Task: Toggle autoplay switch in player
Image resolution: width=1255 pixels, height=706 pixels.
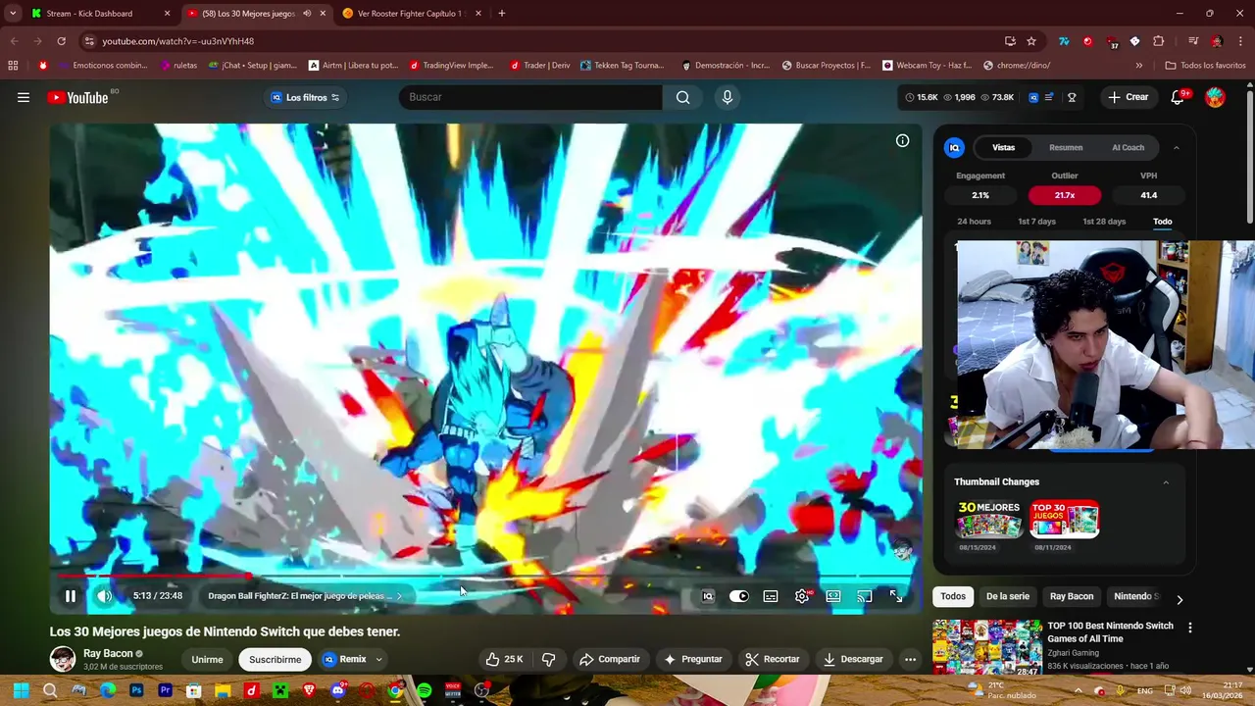Action: (739, 596)
